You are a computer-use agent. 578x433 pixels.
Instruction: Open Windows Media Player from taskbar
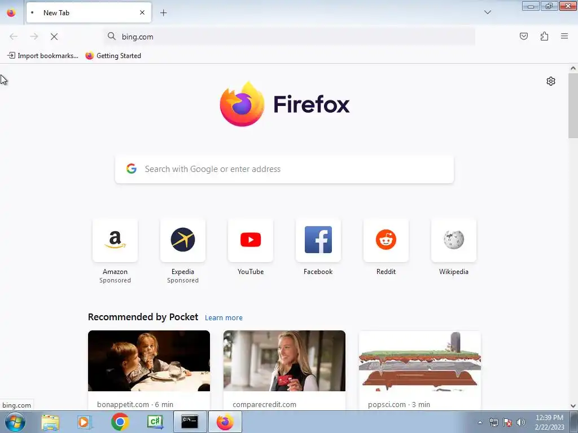[x=84, y=422]
